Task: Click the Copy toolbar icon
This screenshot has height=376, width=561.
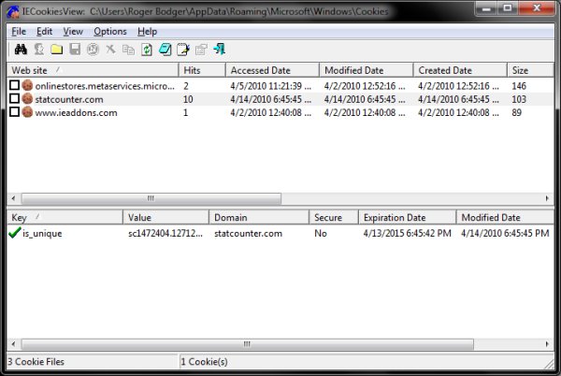Action: (128, 50)
